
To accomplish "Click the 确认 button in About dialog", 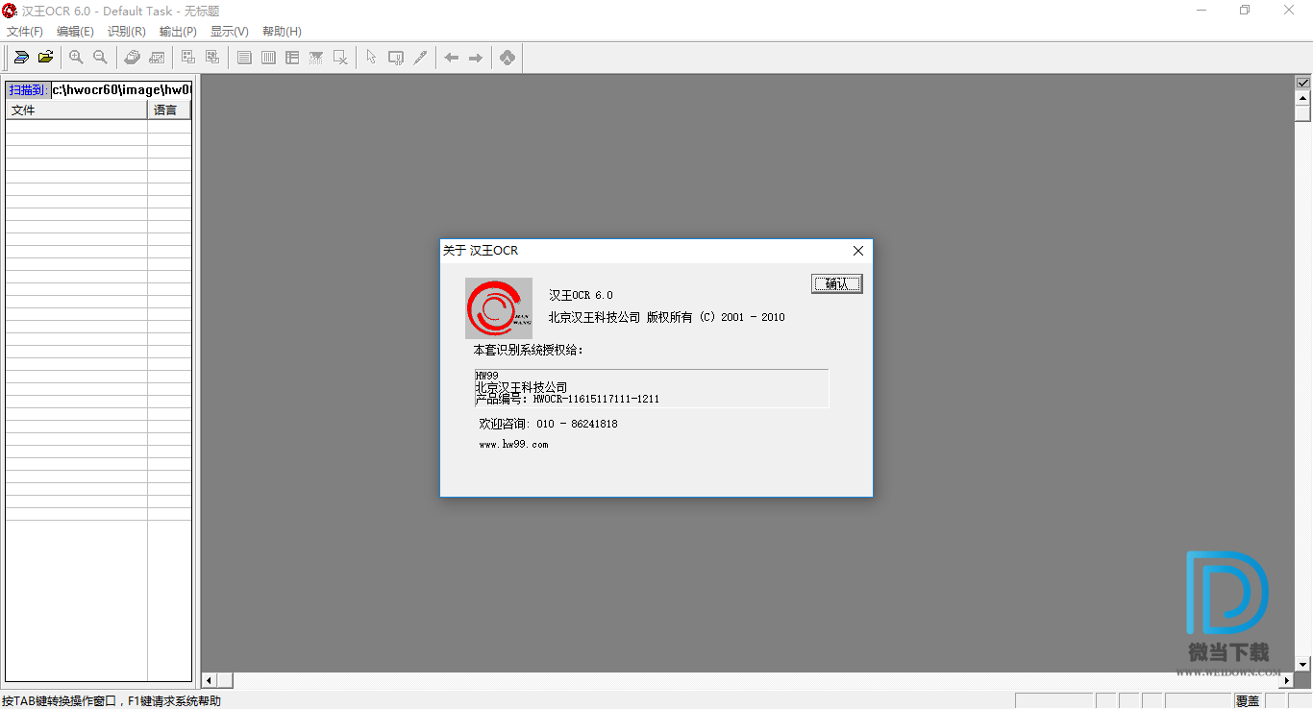I will tap(837, 284).
